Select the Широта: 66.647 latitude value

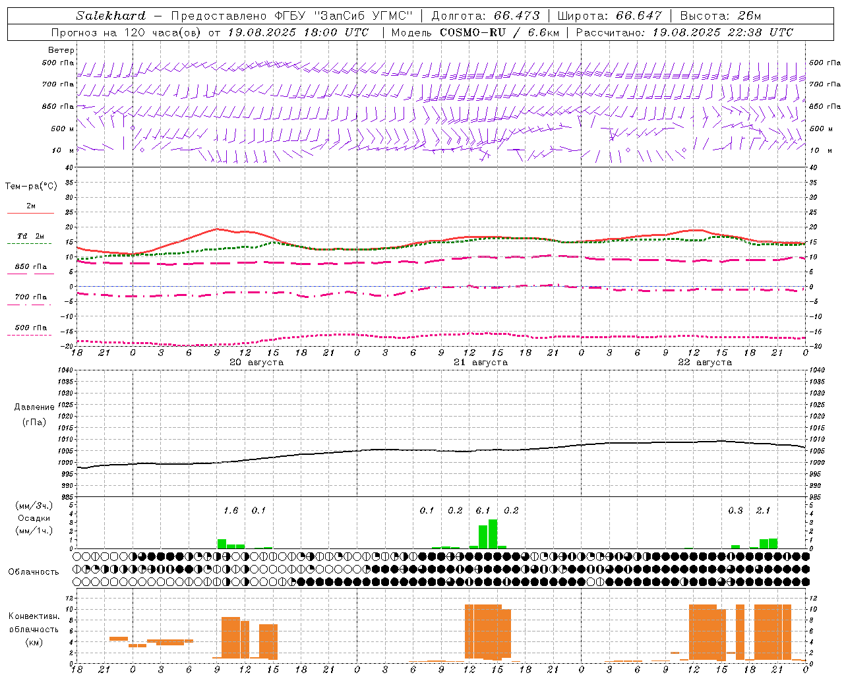(x=609, y=16)
